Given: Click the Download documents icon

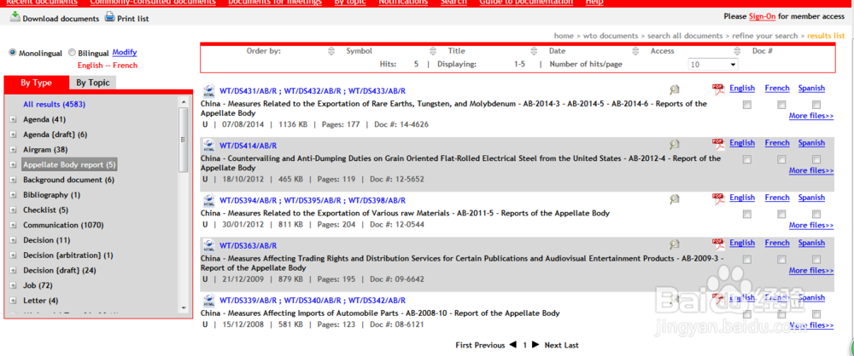Looking at the screenshot, I should coord(15,17).
